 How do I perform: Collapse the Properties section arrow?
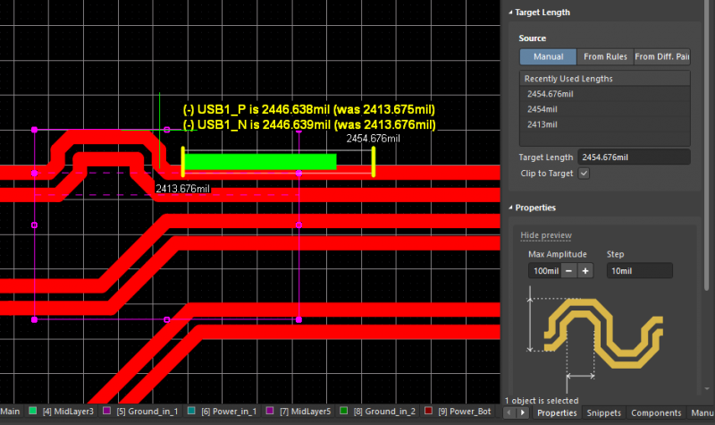tap(510, 208)
